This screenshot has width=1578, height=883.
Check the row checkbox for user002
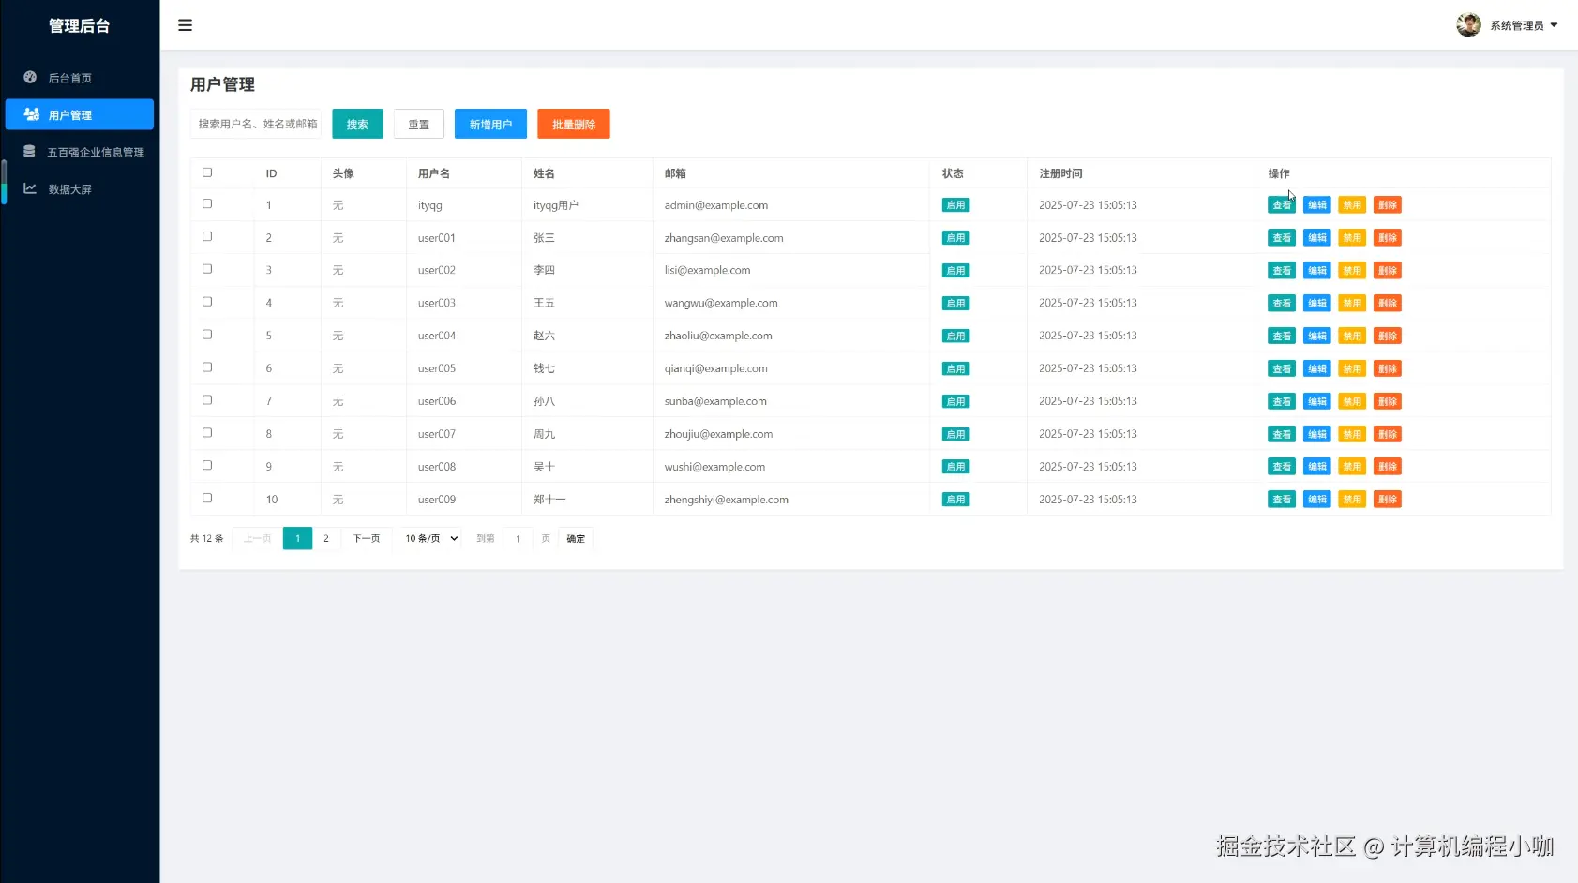(207, 269)
